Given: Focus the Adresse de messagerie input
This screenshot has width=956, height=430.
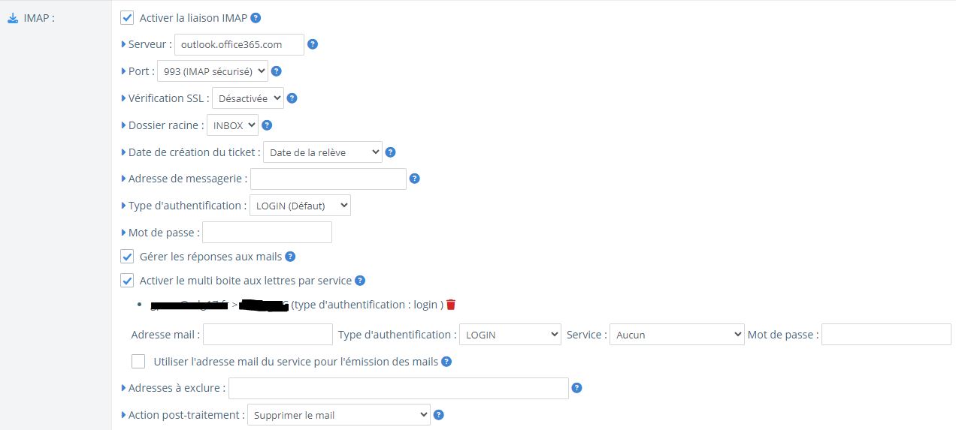Looking at the screenshot, I should 328,179.
